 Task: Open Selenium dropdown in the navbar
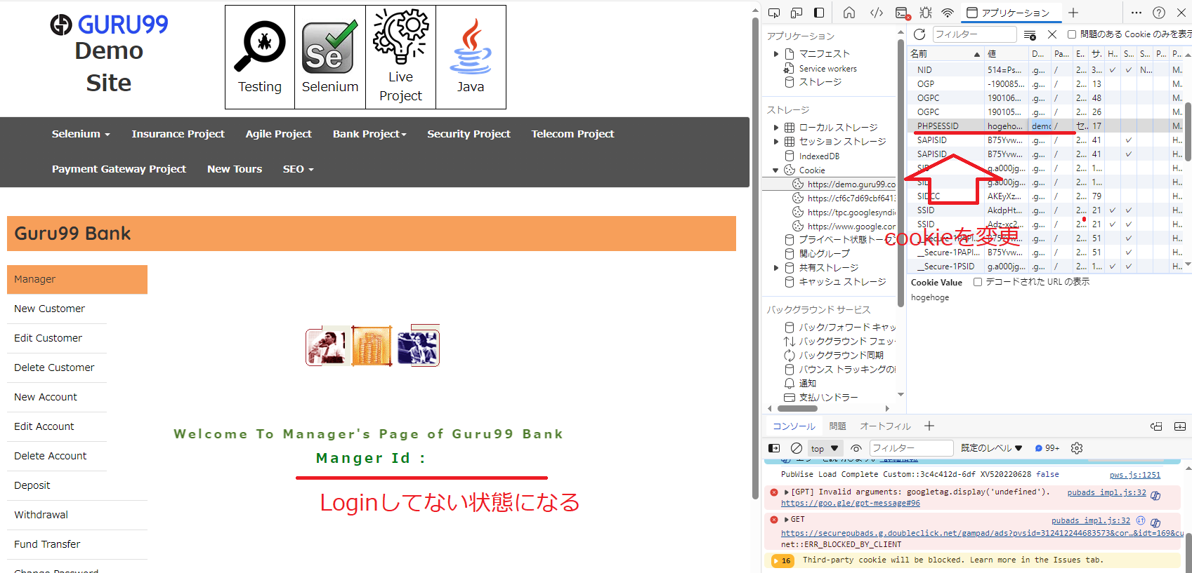click(x=81, y=134)
